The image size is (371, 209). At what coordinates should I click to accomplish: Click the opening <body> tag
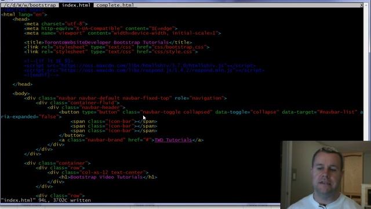pos(21,93)
